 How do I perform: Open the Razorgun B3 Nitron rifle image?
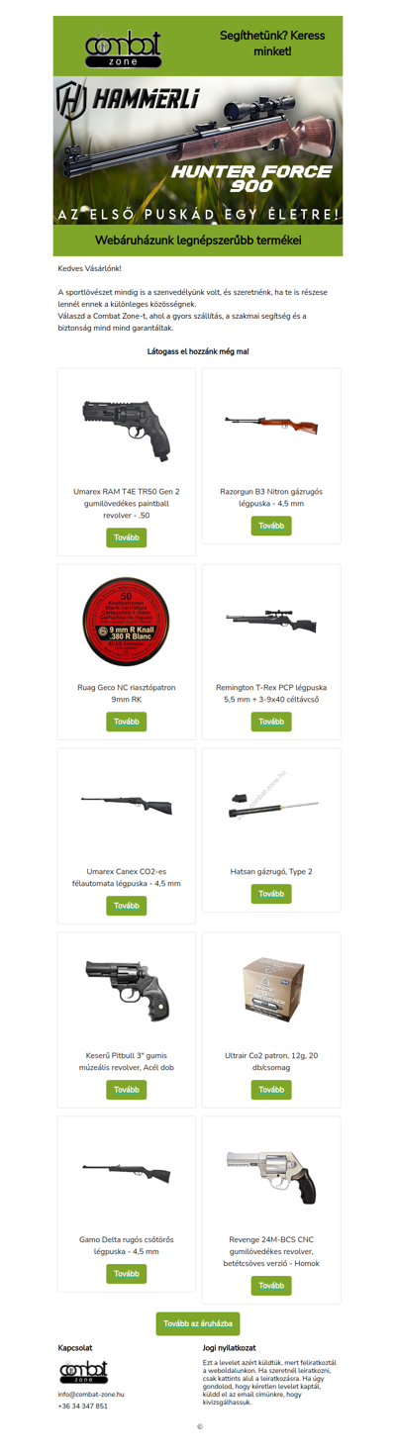pos(271,426)
